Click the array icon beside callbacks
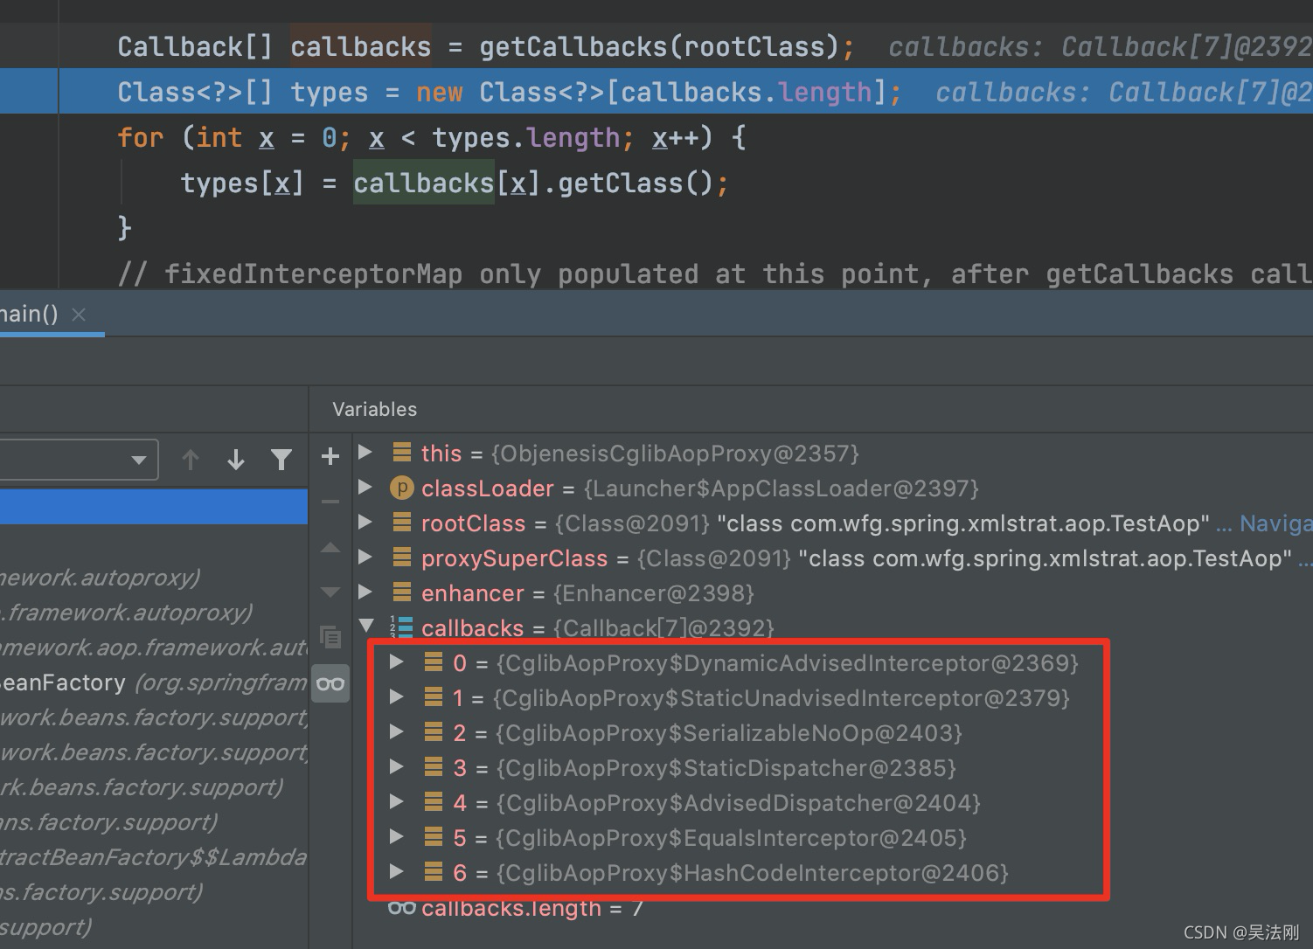 pos(401,627)
